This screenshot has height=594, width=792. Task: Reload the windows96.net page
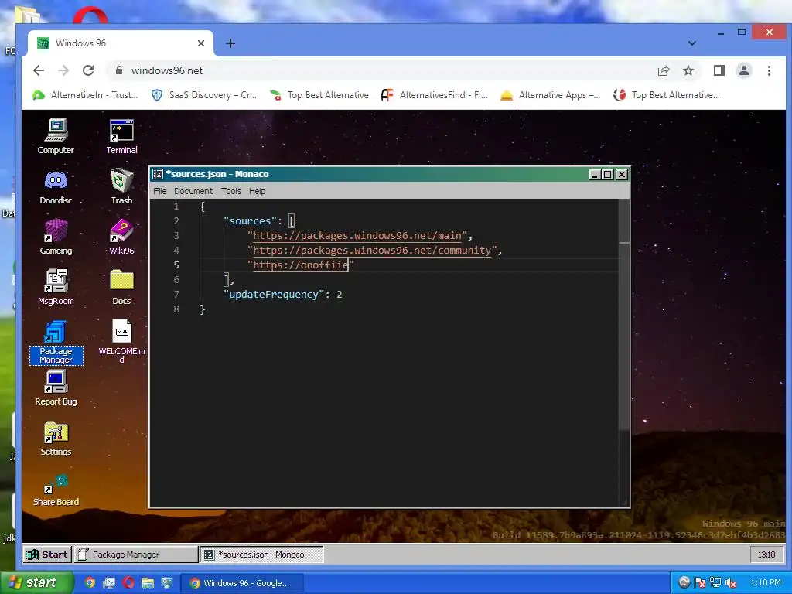(88, 70)
